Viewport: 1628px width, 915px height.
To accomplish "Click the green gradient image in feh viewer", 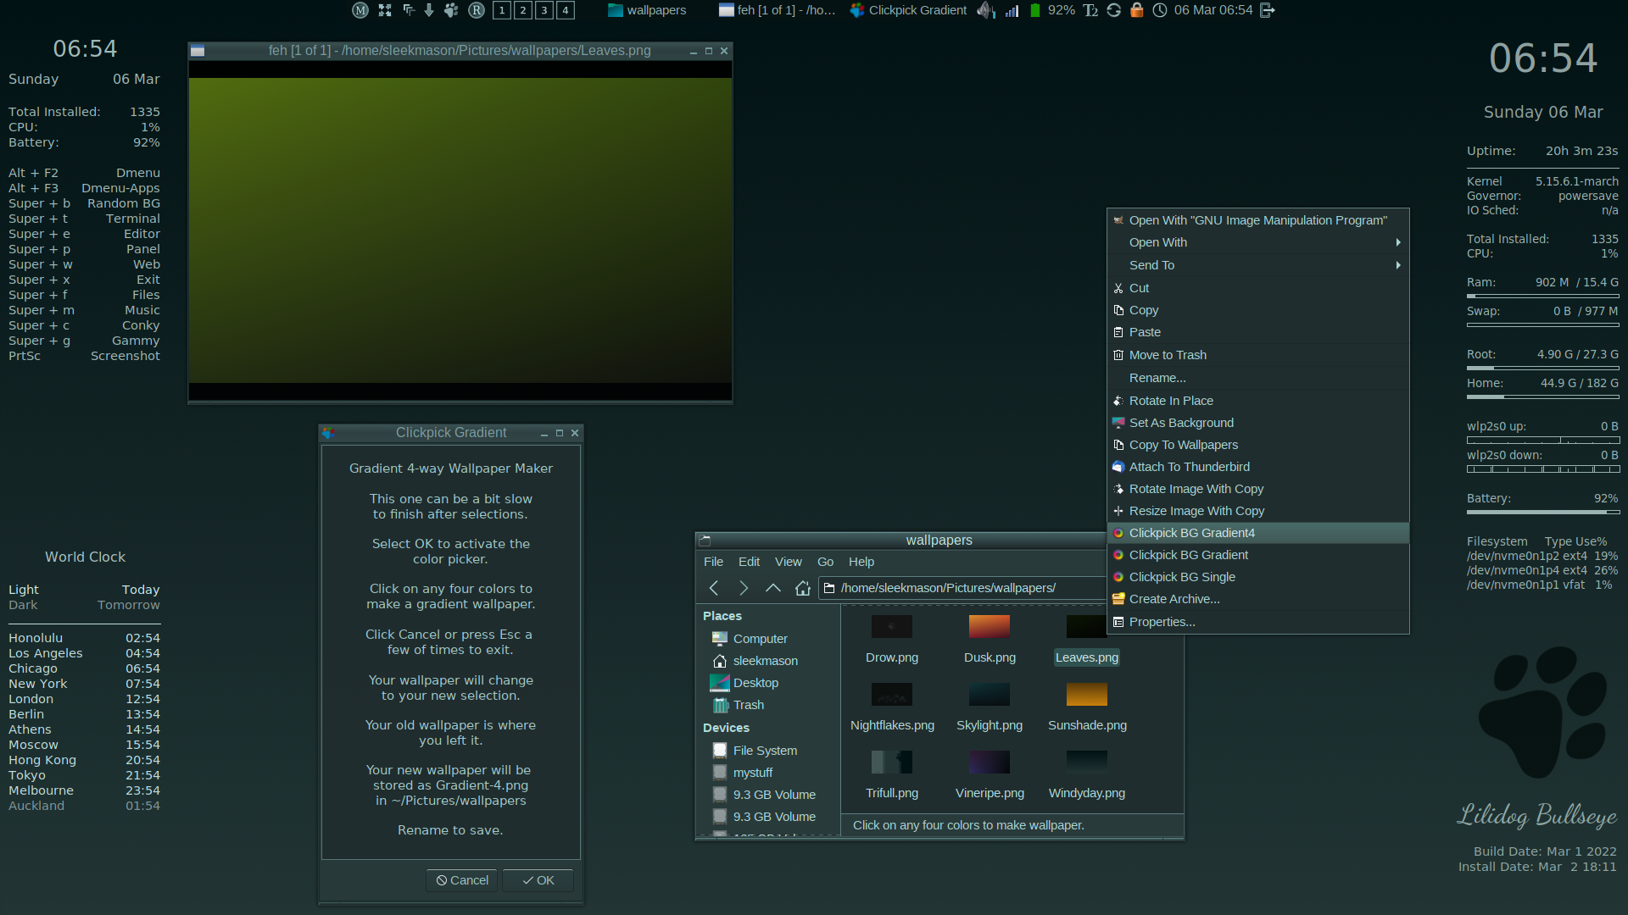I will click(460, 229).
